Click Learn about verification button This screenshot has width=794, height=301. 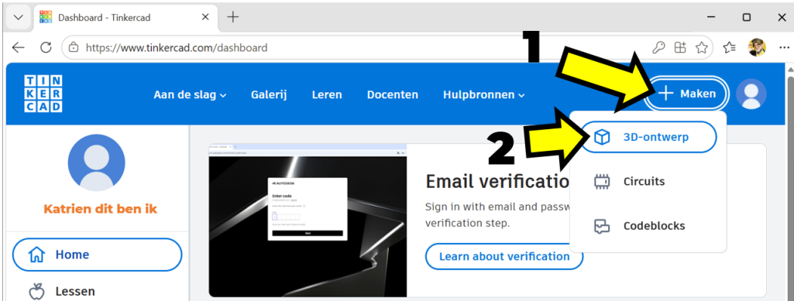click(504, 256)
